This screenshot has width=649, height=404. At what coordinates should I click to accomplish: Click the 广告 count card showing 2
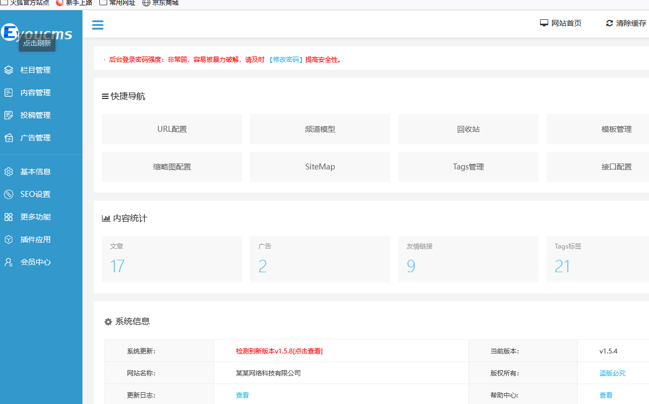tap(320, 259)
